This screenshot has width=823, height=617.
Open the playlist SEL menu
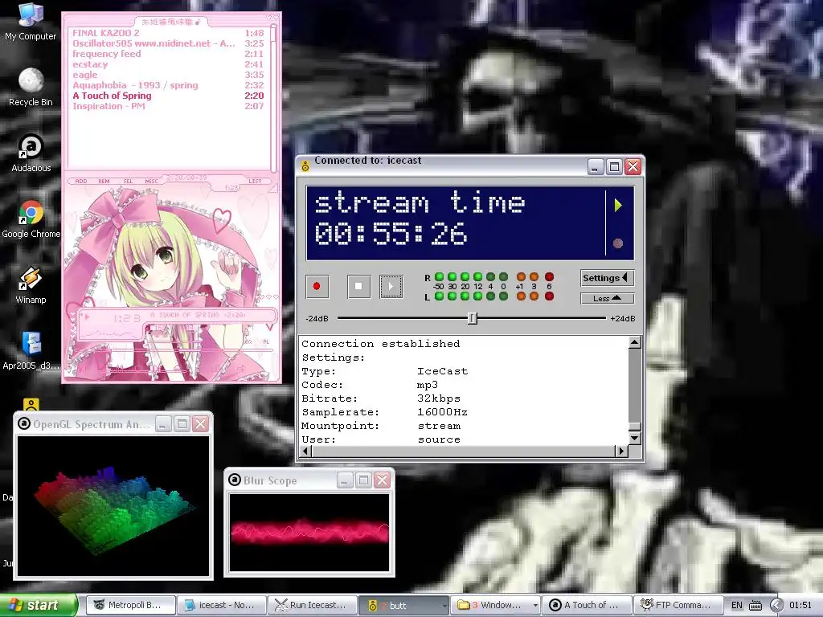(128, 181)
